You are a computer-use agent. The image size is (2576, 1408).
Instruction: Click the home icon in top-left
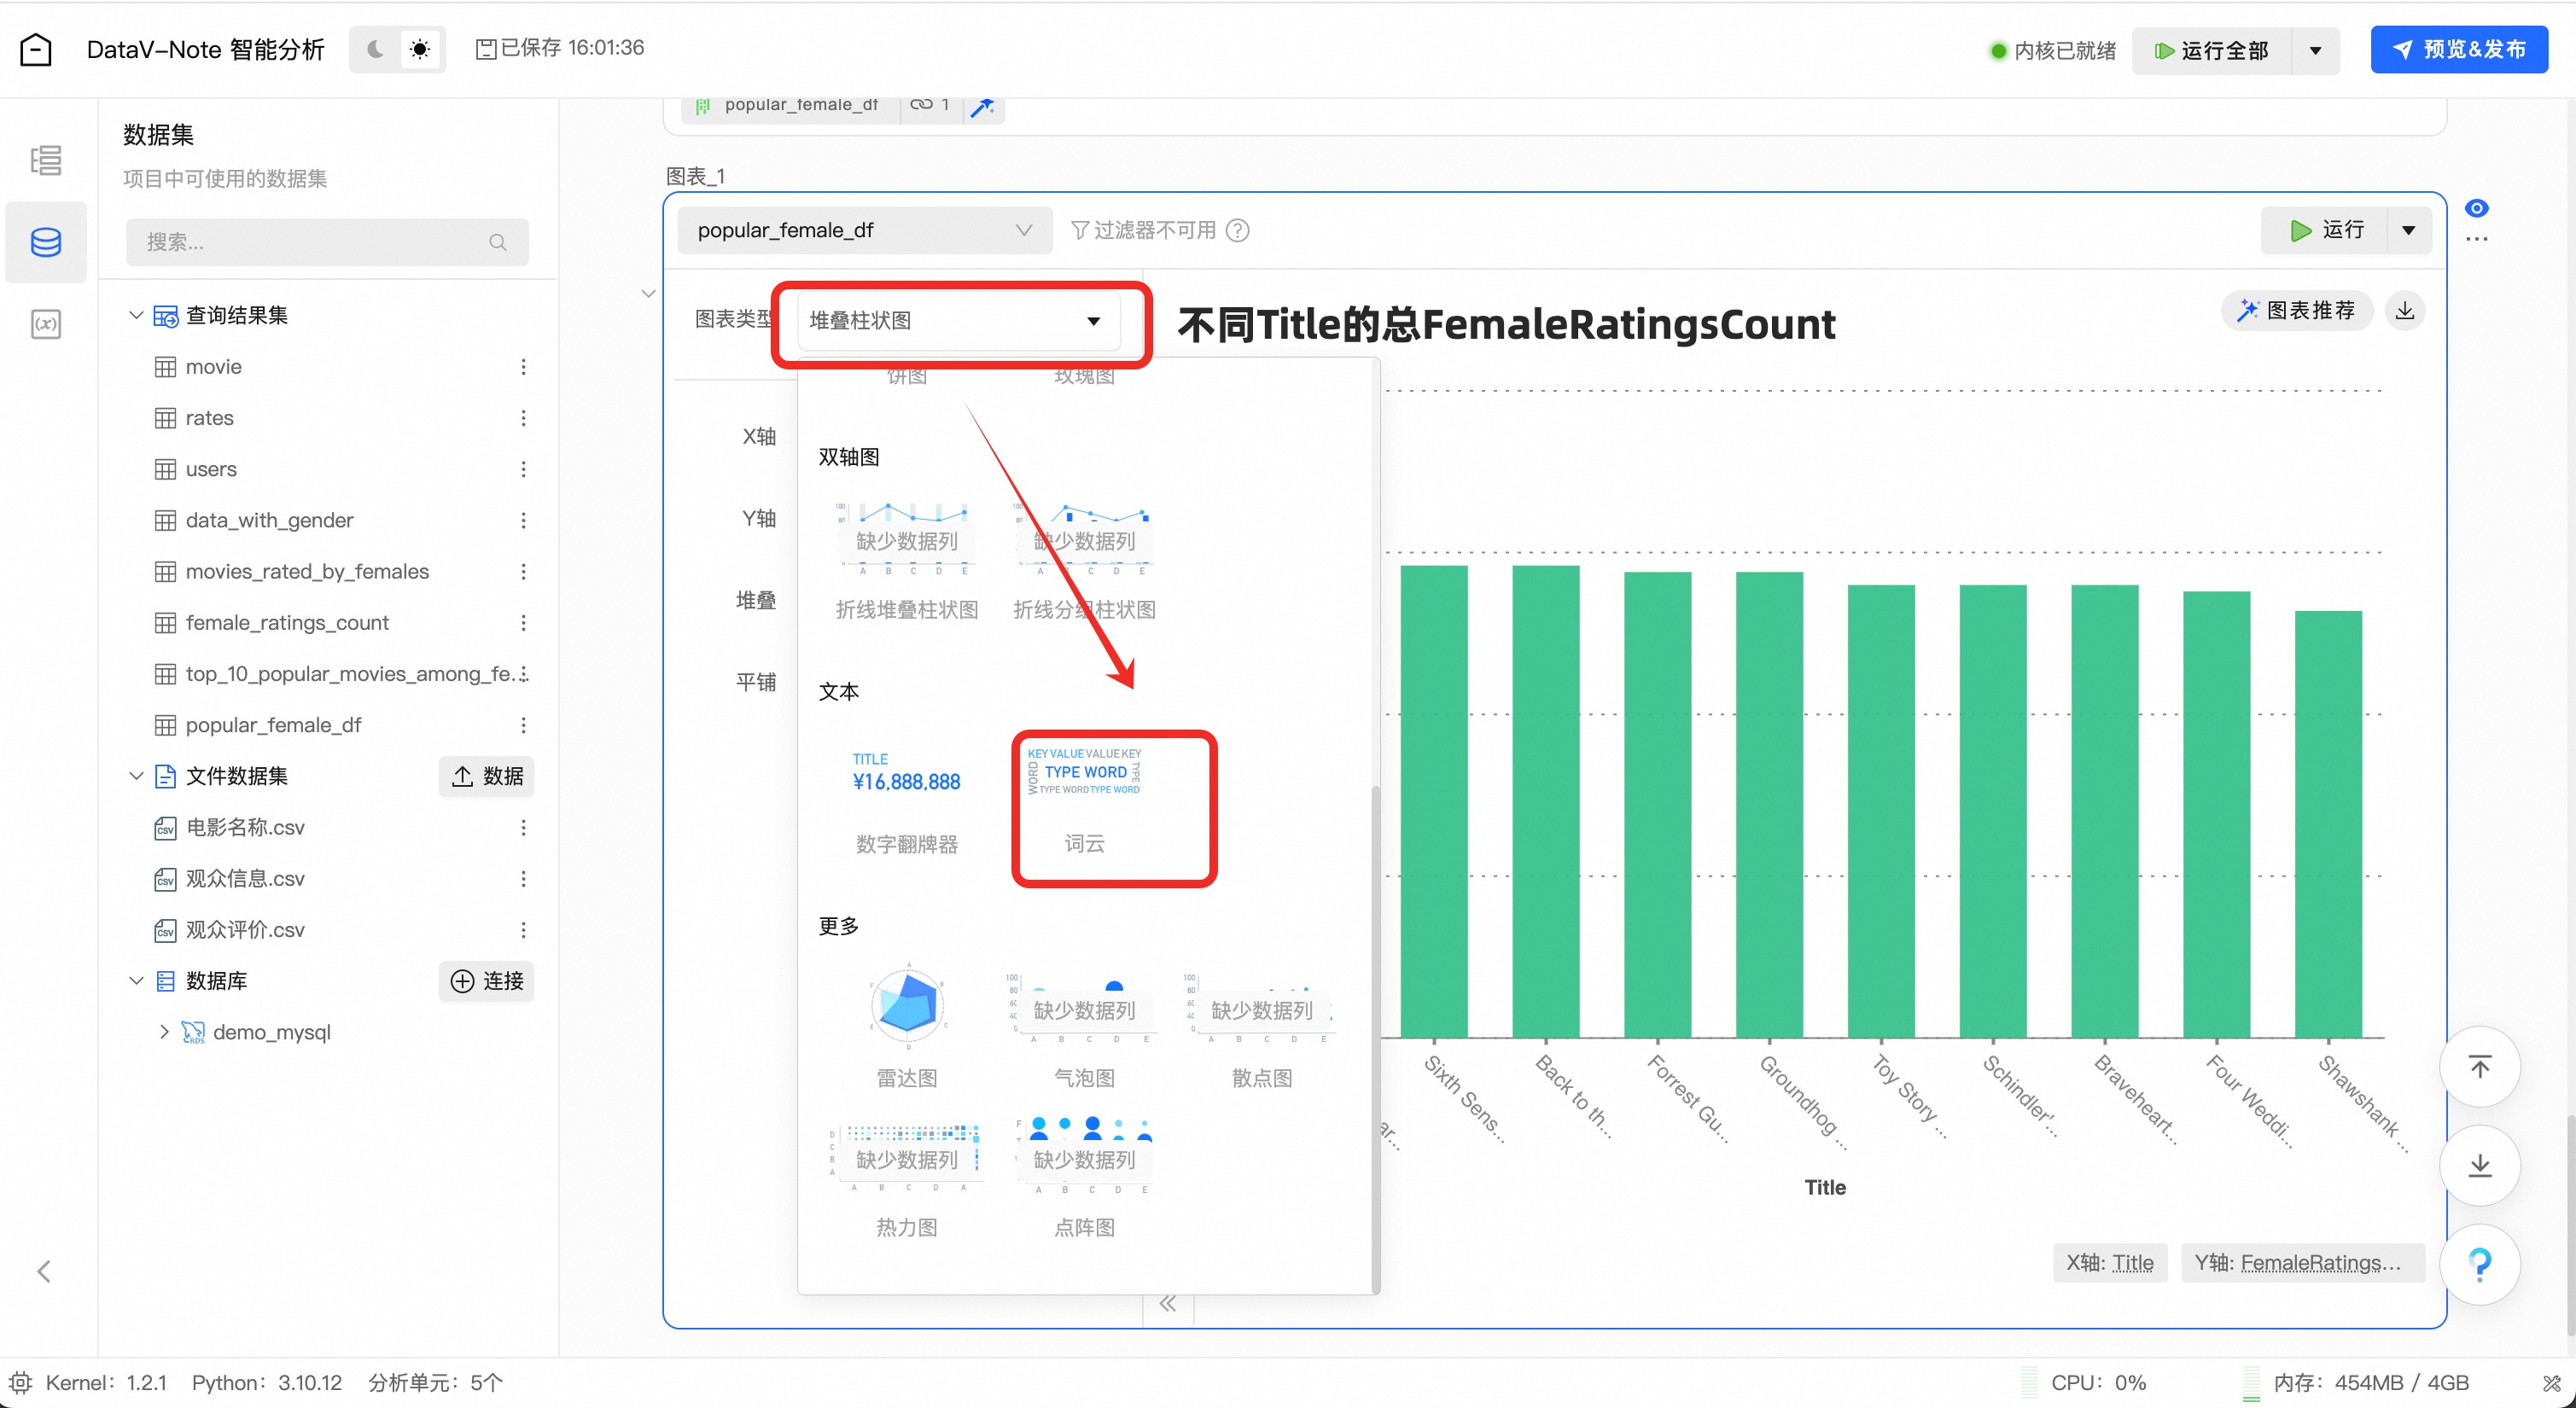point(36,49)
